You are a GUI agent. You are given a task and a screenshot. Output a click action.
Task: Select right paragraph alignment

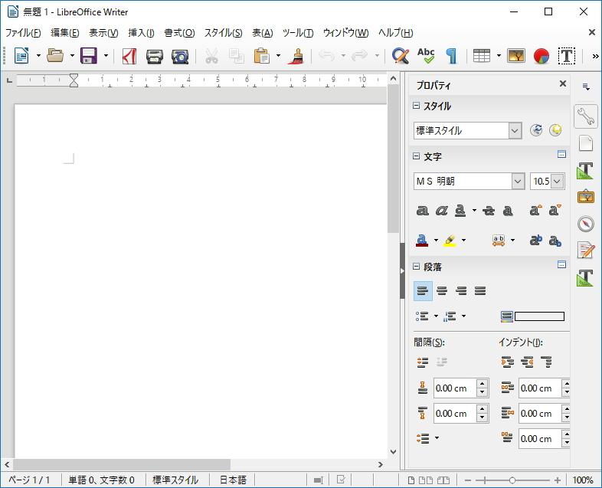coord(461,290)
